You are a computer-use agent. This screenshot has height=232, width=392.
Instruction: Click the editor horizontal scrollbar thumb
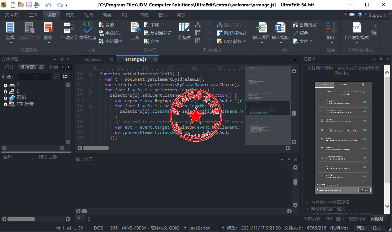pyautogui.click(x=96, y=148)
